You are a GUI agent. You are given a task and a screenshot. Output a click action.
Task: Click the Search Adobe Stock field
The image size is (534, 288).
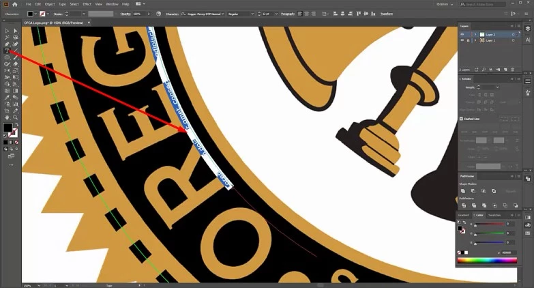click(483, 4)
